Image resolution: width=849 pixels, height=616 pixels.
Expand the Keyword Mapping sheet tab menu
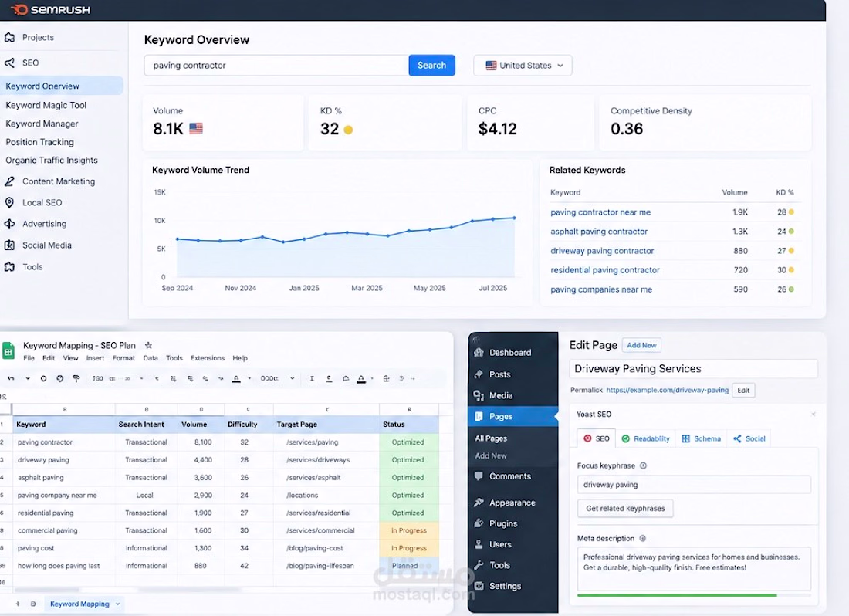click(x=117, y=604)
